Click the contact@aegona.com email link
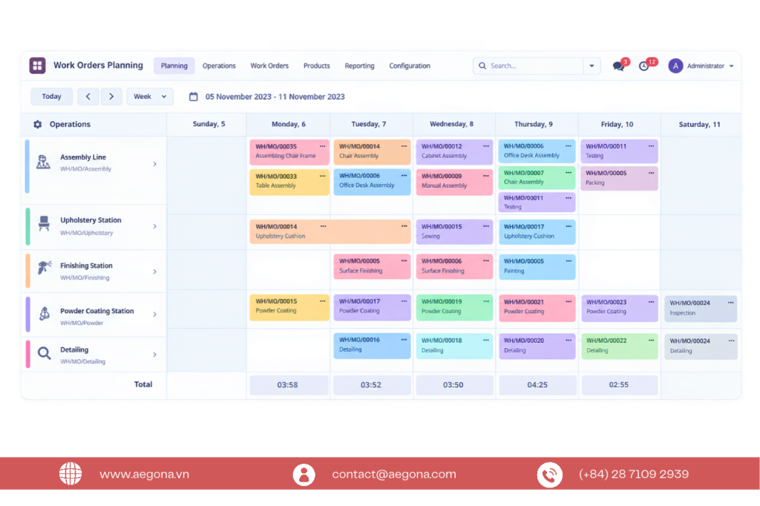Screen dimensions: 760x506 [x=394, y=474]
